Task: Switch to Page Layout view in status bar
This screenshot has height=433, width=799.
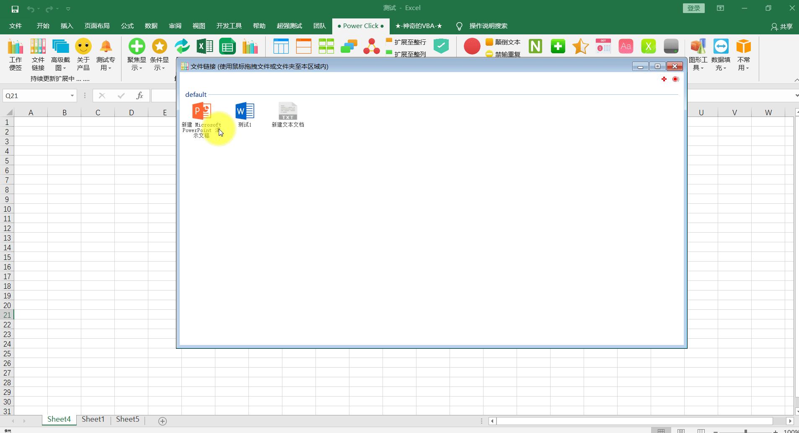Action: pyautogui.click(x=681, y=430)
